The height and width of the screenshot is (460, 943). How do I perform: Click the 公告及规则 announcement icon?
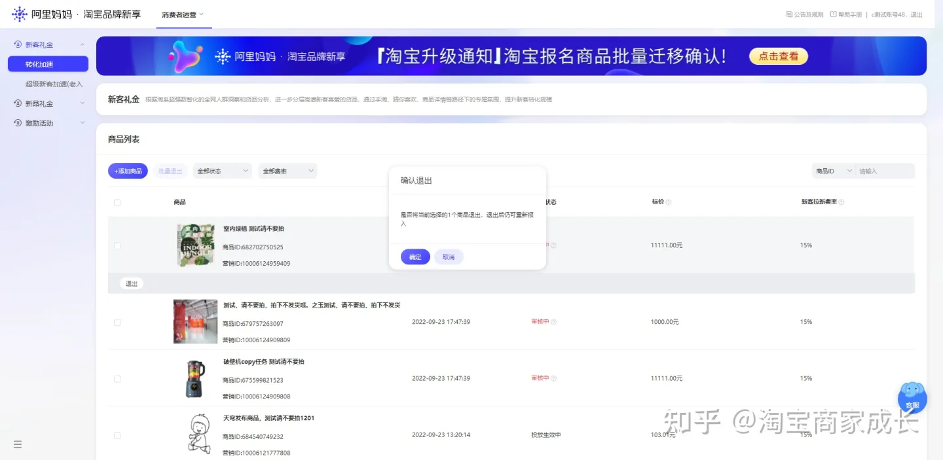coord(789,14)
